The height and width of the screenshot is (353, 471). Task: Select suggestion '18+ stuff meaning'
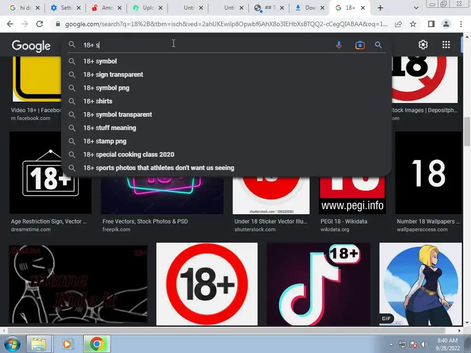pos(226,128)
